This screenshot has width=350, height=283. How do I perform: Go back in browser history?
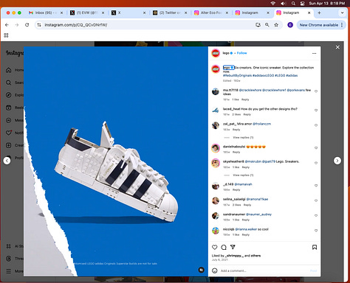click(x=7, y=25)
